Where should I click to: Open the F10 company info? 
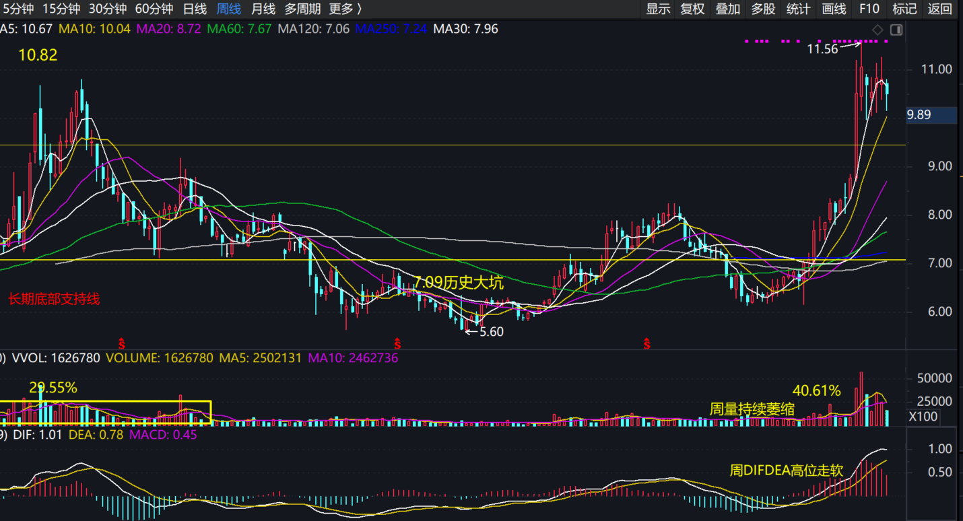coord(869,9)
